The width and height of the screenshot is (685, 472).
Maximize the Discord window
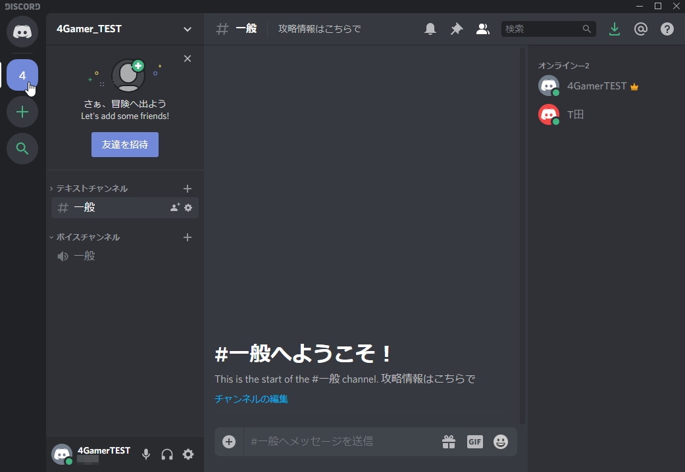point(658,6)
